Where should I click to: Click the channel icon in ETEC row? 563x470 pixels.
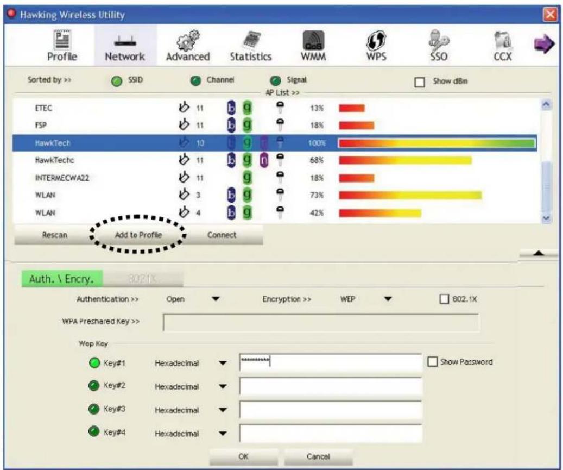[x=184, y=107]
